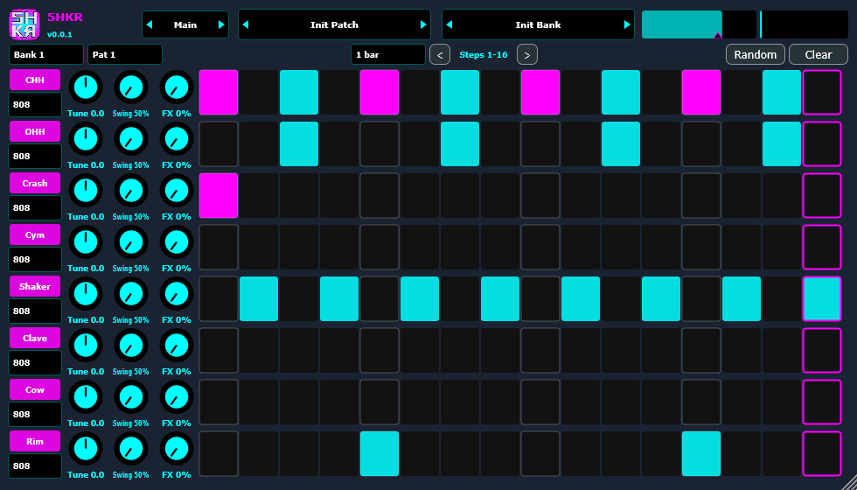The height and width of the screenshot is (490, 857).
Task: Select the Main view label
Action: (185, 24)
